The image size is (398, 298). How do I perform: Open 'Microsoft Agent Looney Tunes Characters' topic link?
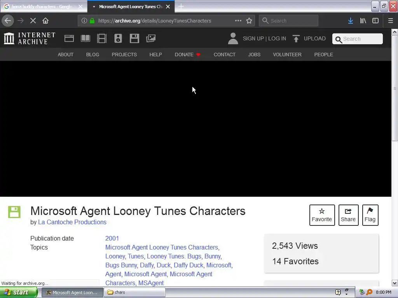click(162, 247)
